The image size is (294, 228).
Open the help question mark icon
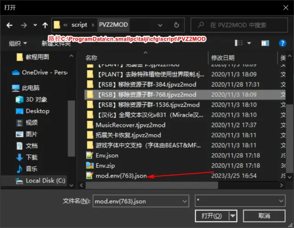point(282,43)
